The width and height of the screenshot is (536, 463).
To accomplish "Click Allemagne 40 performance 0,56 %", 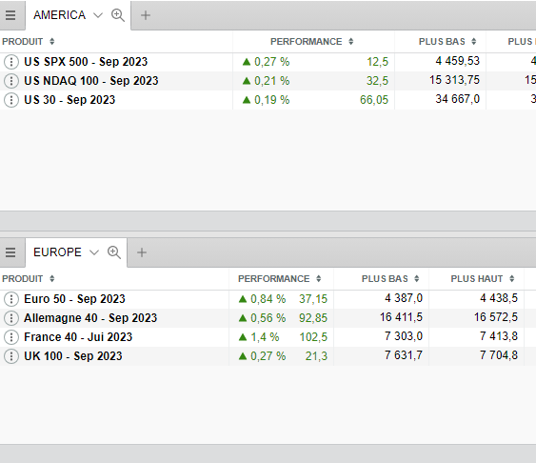I will [268, 318].
